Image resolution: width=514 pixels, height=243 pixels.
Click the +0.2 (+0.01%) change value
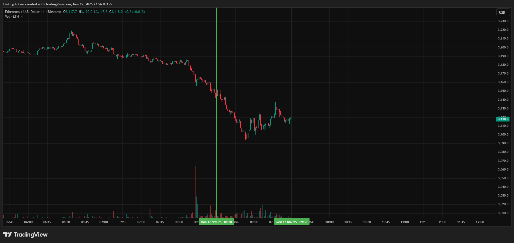pos(135,12)
